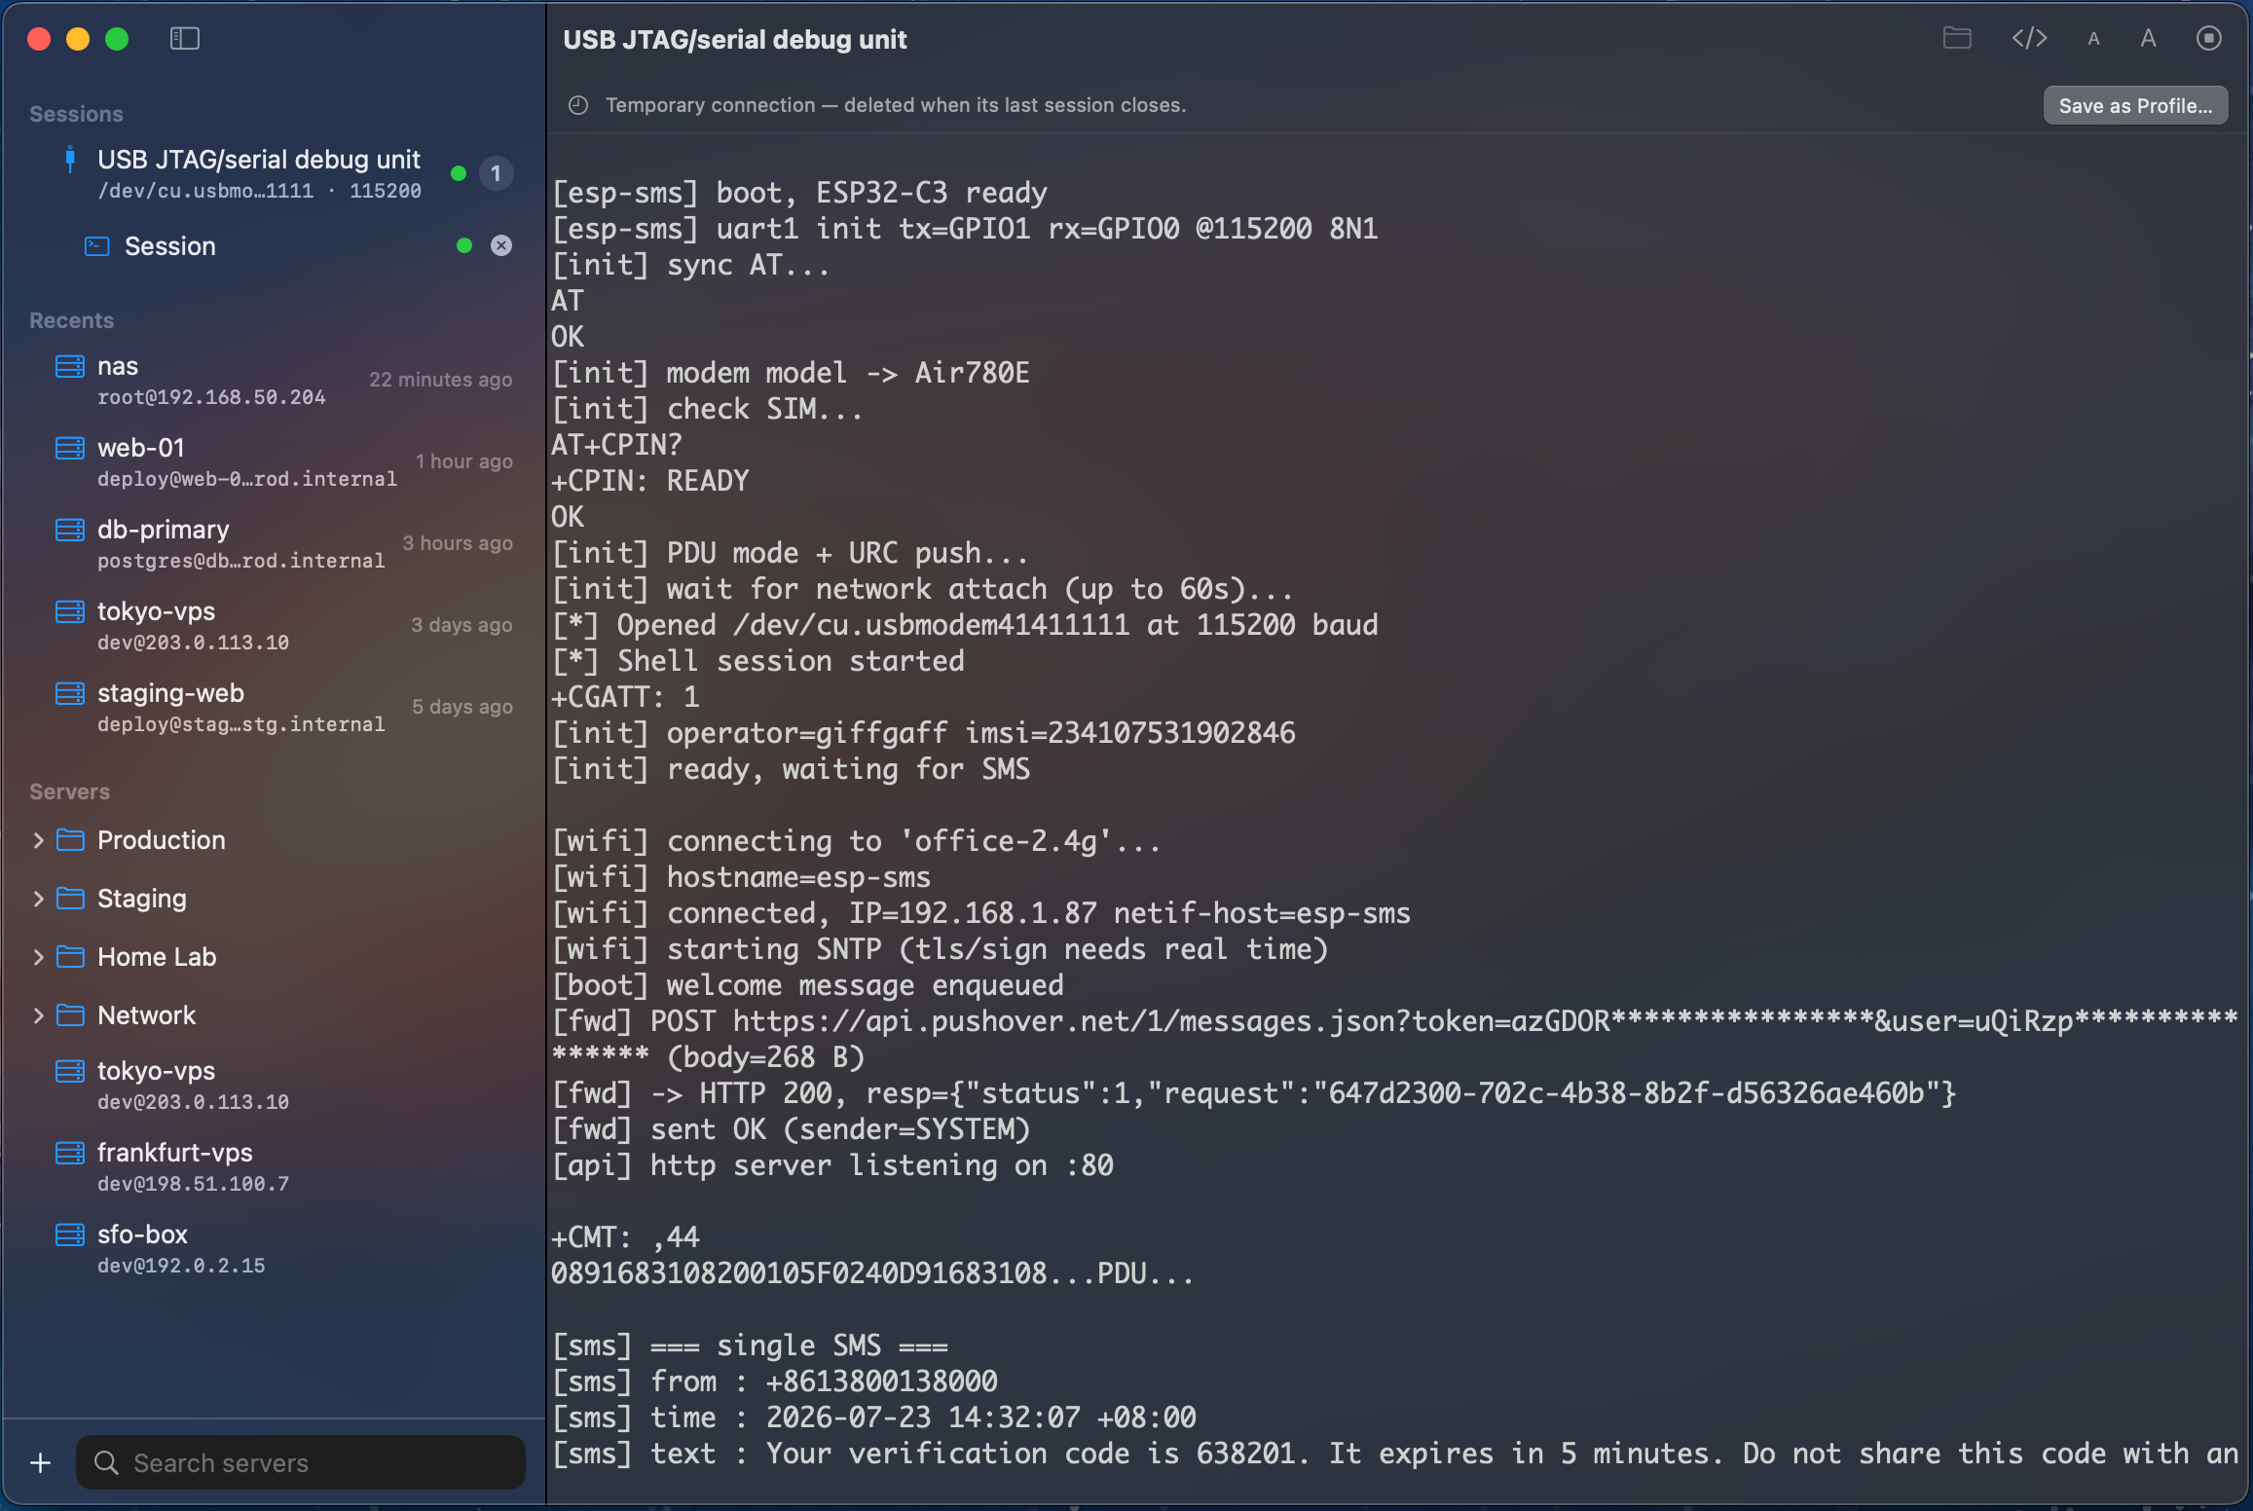
Task: Click the staging-web server icon
Action: (69, 693)
